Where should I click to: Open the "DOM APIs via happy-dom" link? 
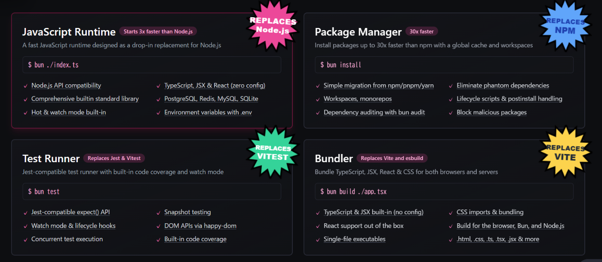click(200, 225)
